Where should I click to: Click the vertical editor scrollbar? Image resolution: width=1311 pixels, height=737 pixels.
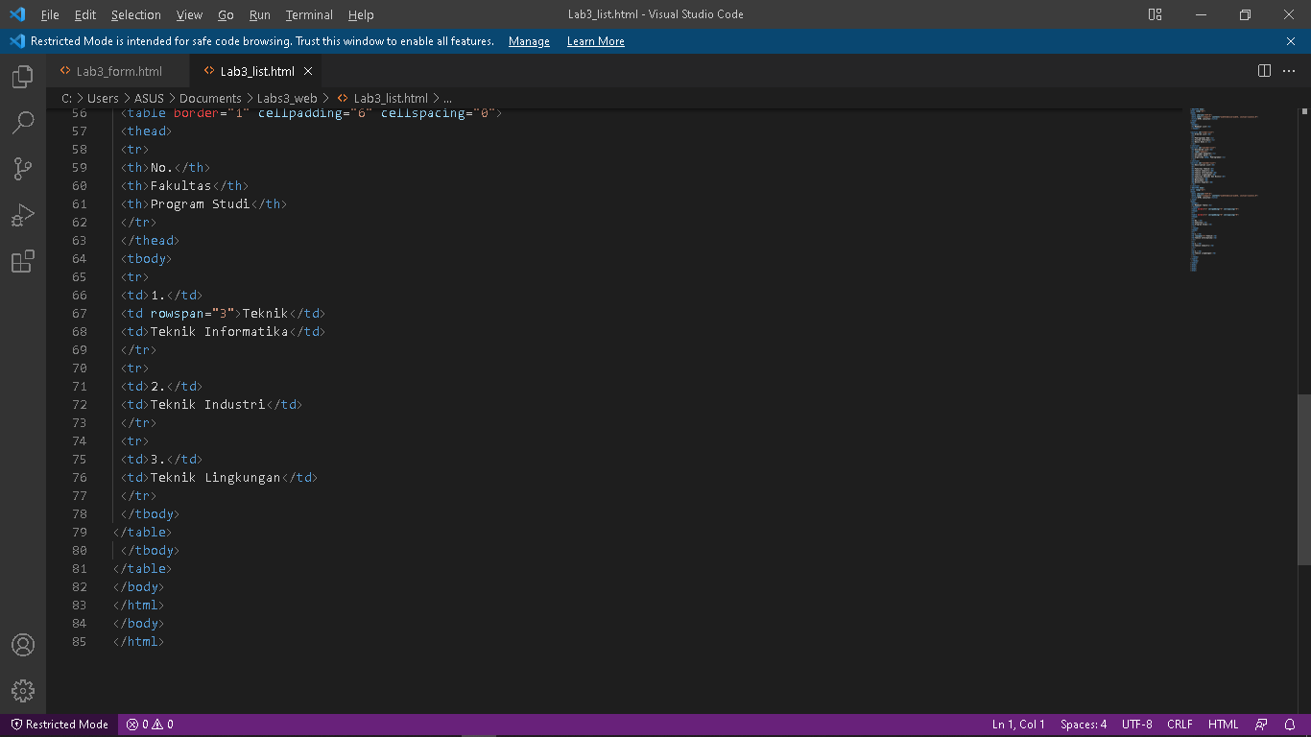coord(1303,480)
